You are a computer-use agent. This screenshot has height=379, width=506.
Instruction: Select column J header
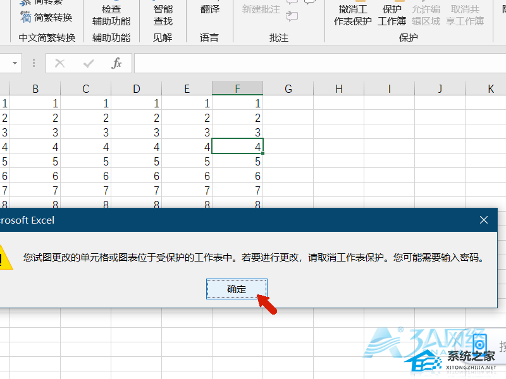[x=440, y=88]
